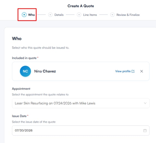Expand the Appointment dropdown chevron
The image size is (156, 143).
(x=145, y=103)
